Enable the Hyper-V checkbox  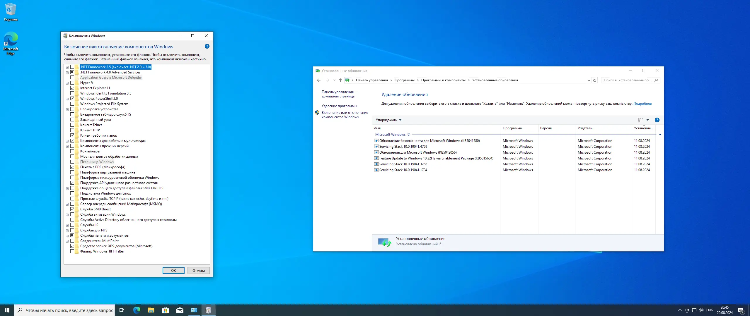point(72,83)
